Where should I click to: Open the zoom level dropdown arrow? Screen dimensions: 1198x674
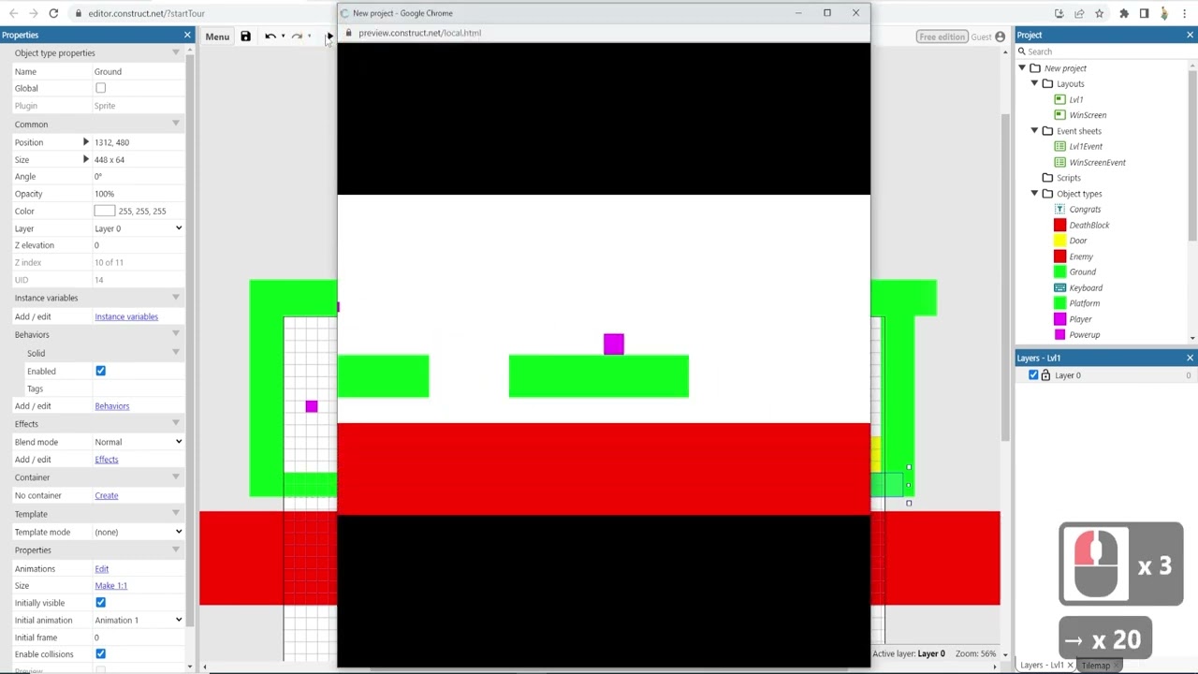(x=1005, y=654)
